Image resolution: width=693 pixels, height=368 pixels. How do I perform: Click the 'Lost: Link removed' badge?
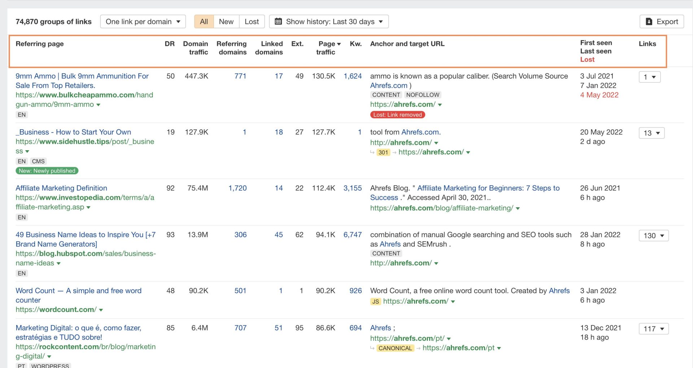(x=397, y=115)
